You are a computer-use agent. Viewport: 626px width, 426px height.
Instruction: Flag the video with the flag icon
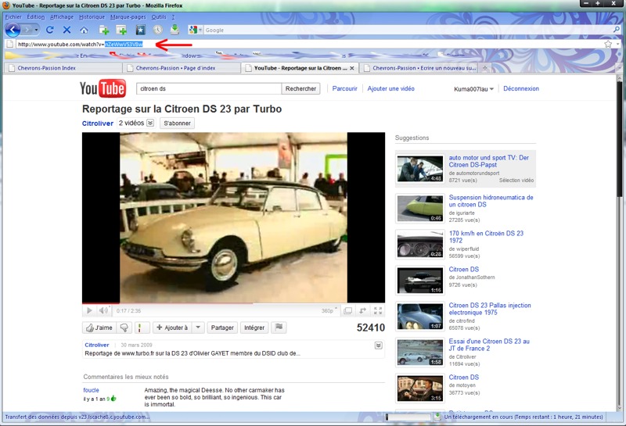point(279,328)
